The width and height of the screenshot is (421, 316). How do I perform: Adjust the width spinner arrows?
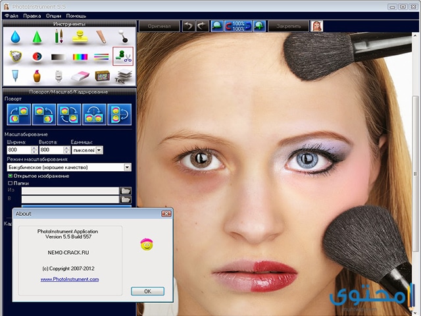(34, 150)
